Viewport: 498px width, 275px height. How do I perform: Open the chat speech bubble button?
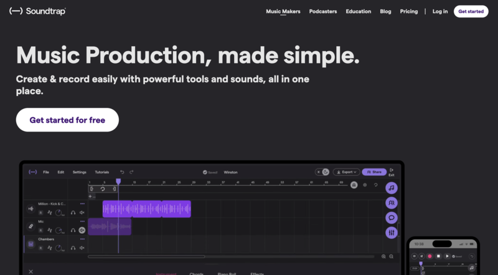[x=392, y=218]
